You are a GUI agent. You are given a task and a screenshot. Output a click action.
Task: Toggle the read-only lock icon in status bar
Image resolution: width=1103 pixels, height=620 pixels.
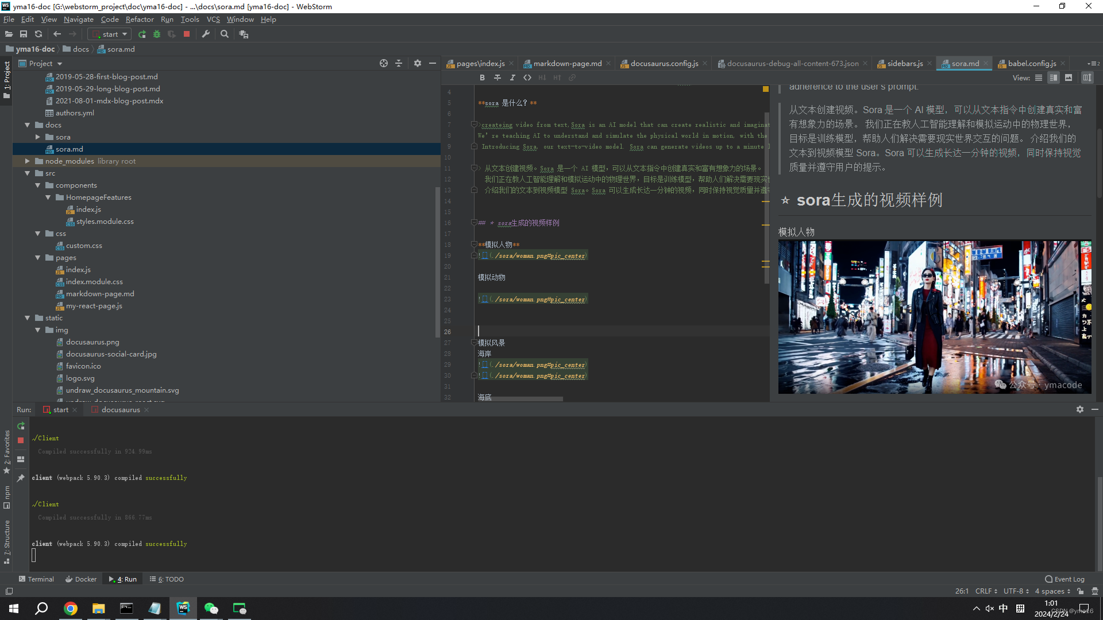(x=1081, y=591)
